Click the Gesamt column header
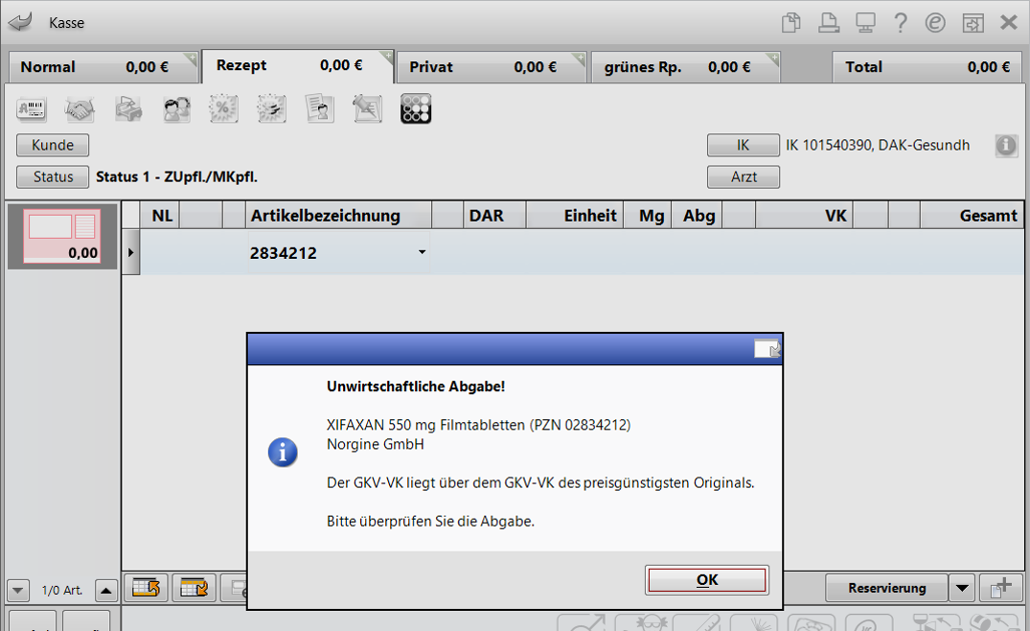 (x=972, y=216)
